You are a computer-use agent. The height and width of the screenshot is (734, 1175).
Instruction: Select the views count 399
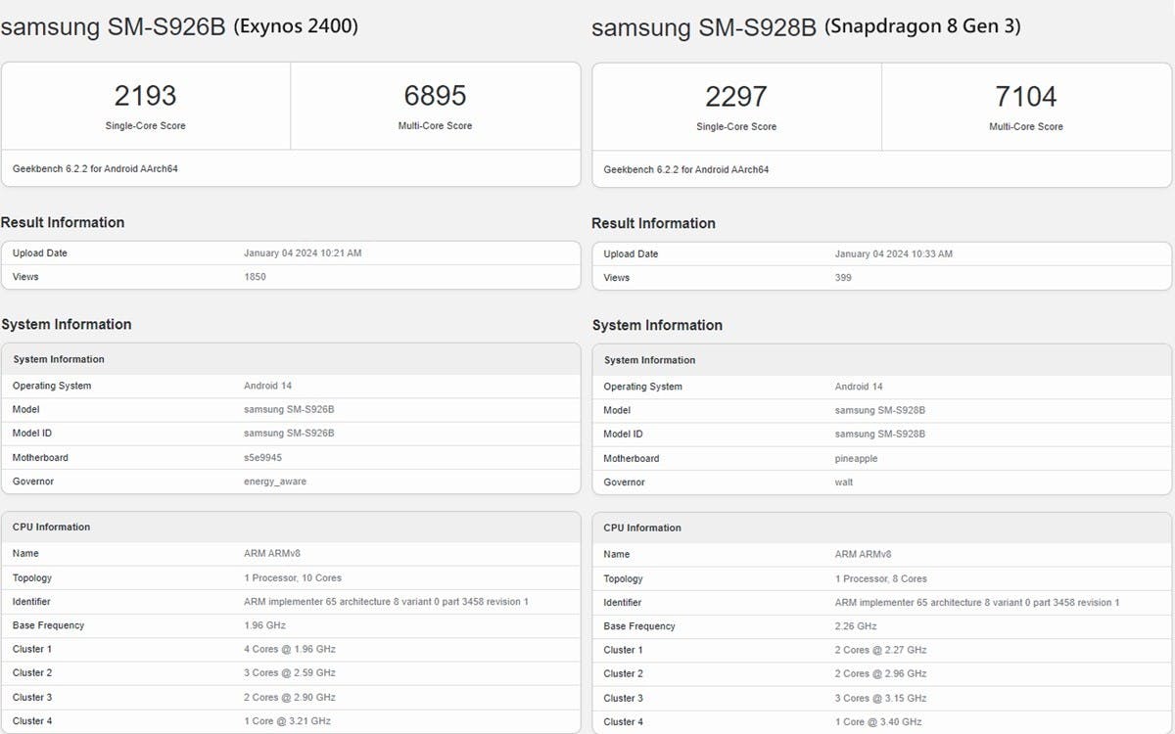pyautogui.click(x=843, y=278)
